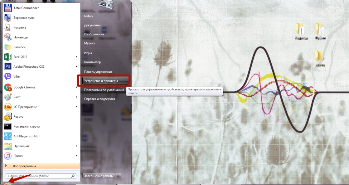Select Устройства и принтеры menu item
Viewport: 349px width, 185px height.
click(101, 81)
